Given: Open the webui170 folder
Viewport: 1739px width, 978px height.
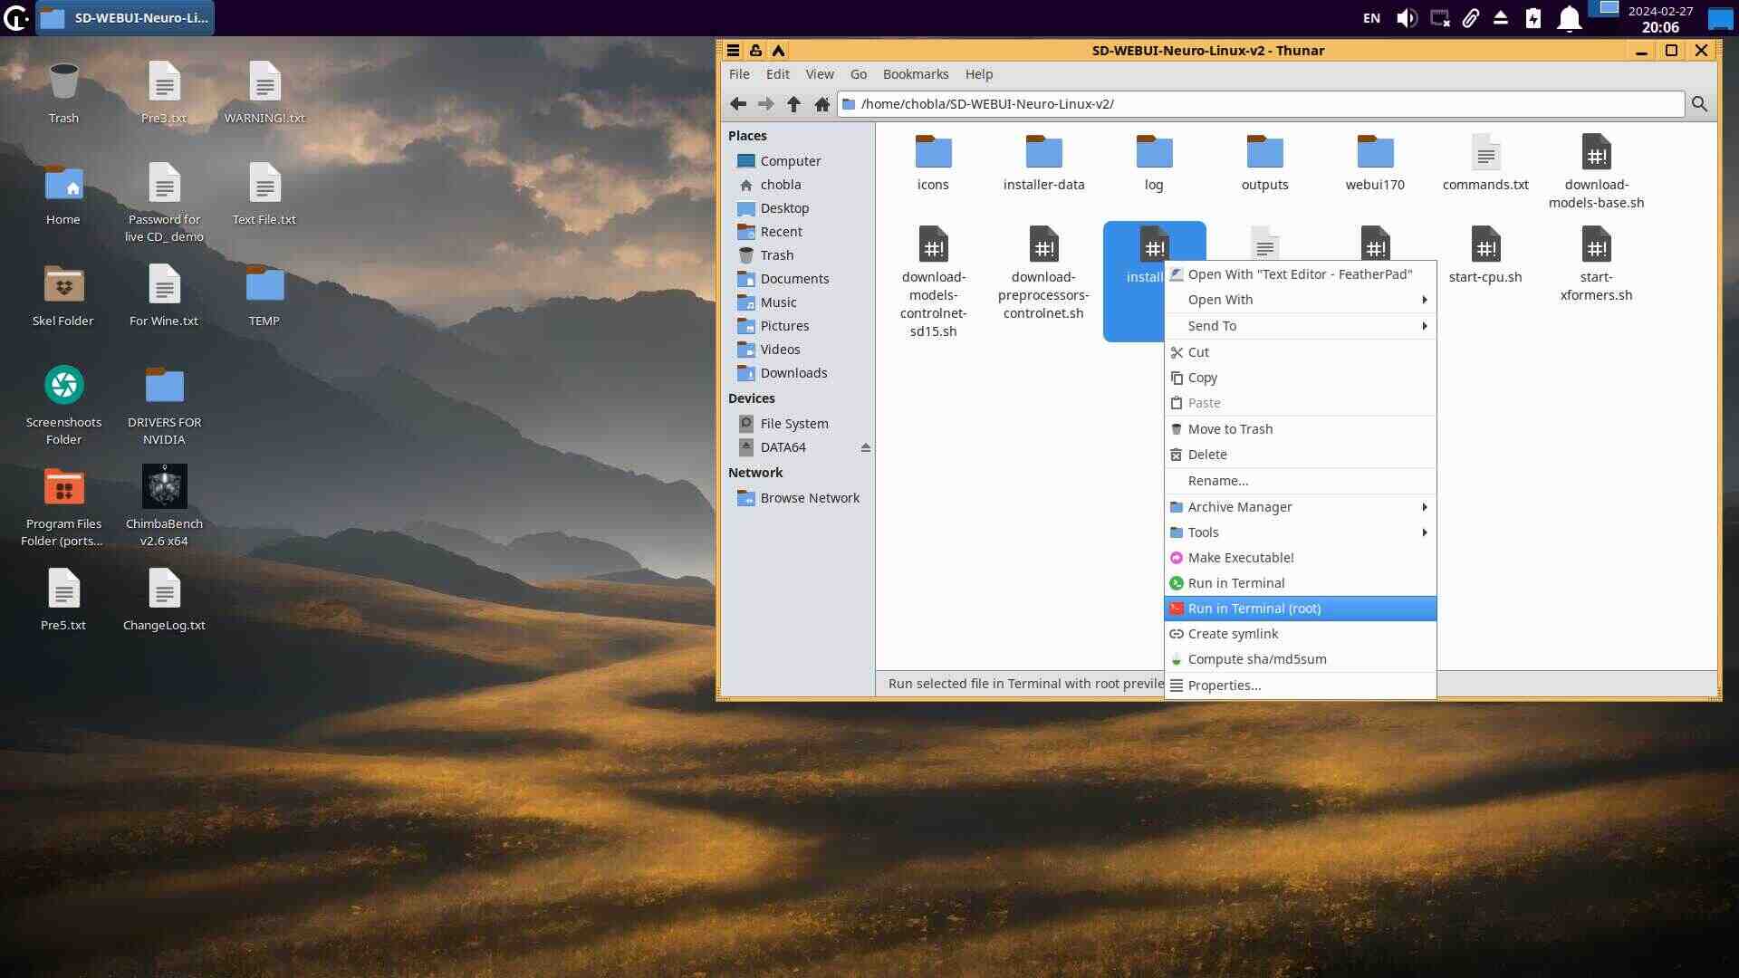Looking at the screenshot, I should [1375, 153].
